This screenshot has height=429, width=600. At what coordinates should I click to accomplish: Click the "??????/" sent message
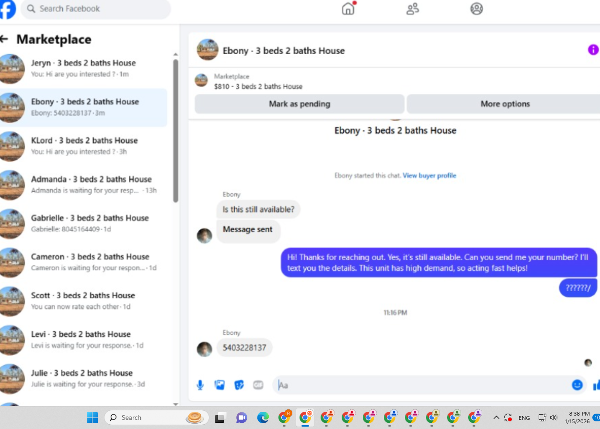tap(578, 288)
